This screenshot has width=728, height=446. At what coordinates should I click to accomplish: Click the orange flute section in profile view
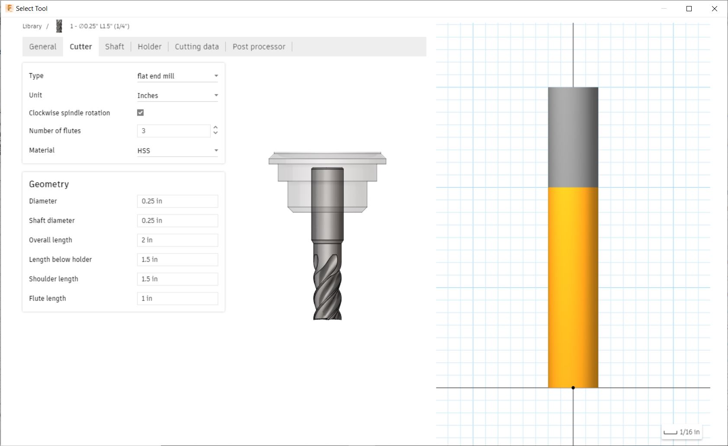(x=573, y=288)
